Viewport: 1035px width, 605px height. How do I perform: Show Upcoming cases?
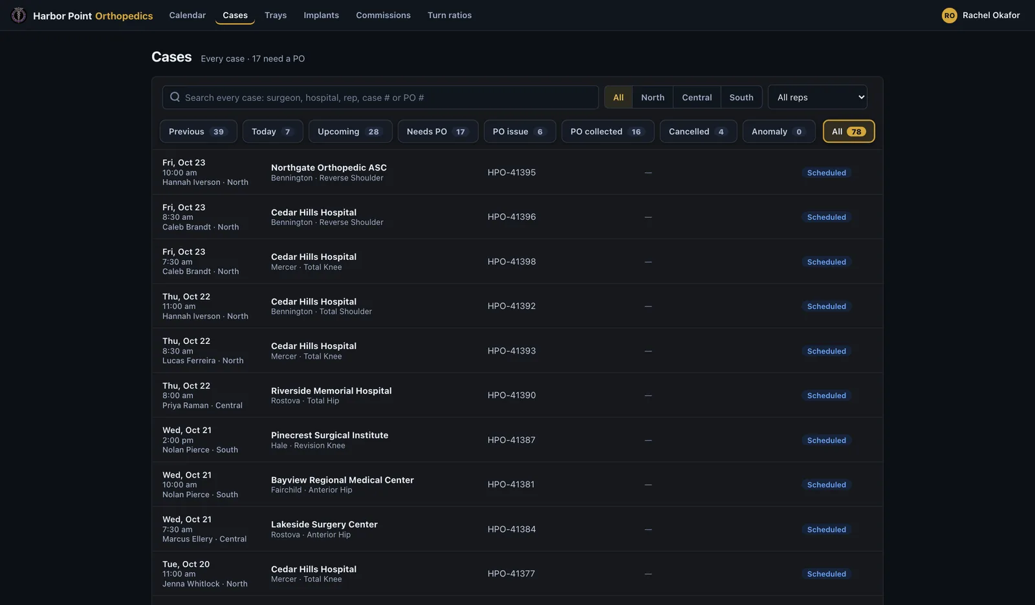(x=350, y=131)
